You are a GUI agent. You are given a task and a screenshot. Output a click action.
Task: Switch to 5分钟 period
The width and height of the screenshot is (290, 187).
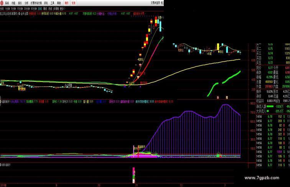13,8
